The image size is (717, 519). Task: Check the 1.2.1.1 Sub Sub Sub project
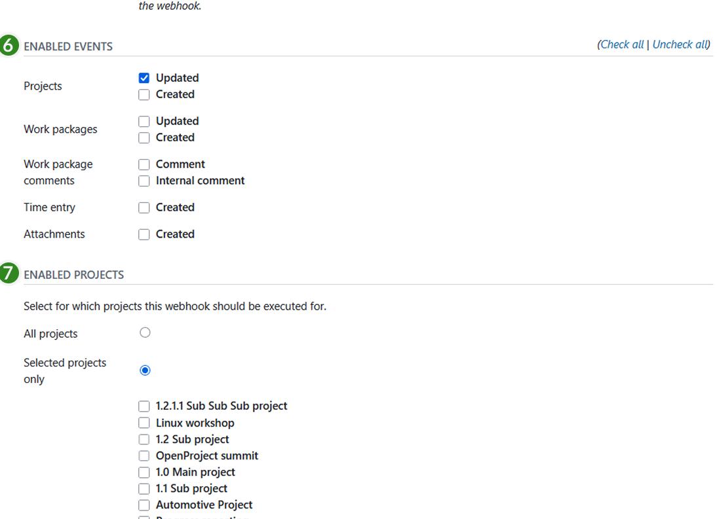pyautogui.click(x=144, y=406)
